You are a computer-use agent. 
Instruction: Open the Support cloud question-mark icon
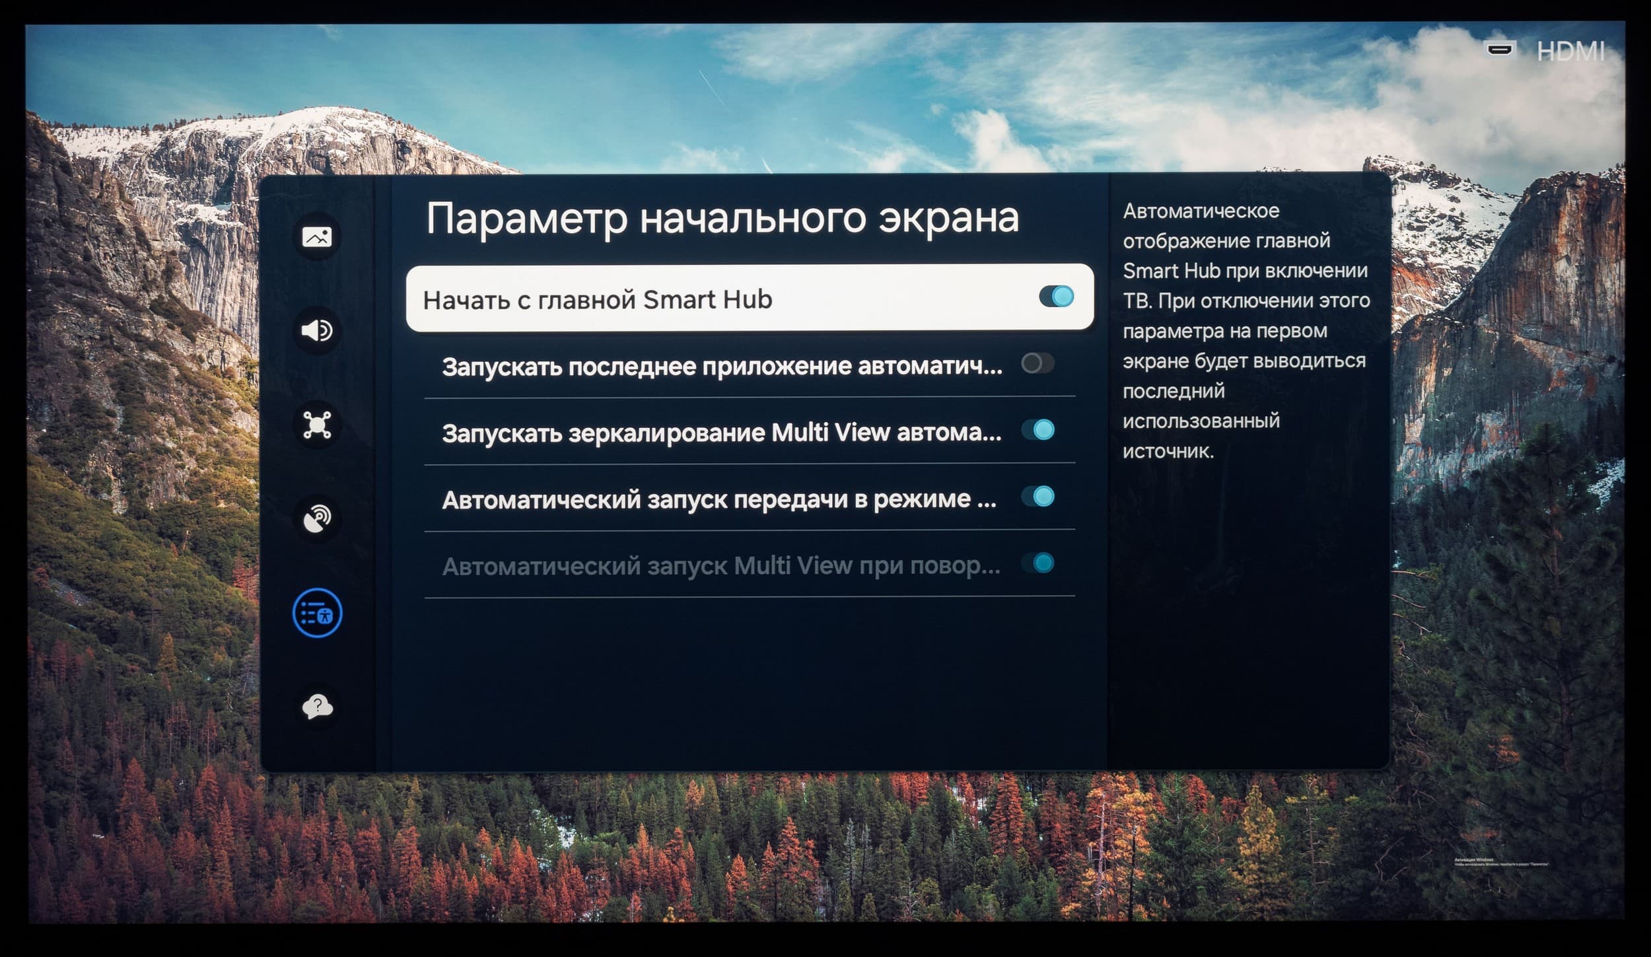coord(317,707)
